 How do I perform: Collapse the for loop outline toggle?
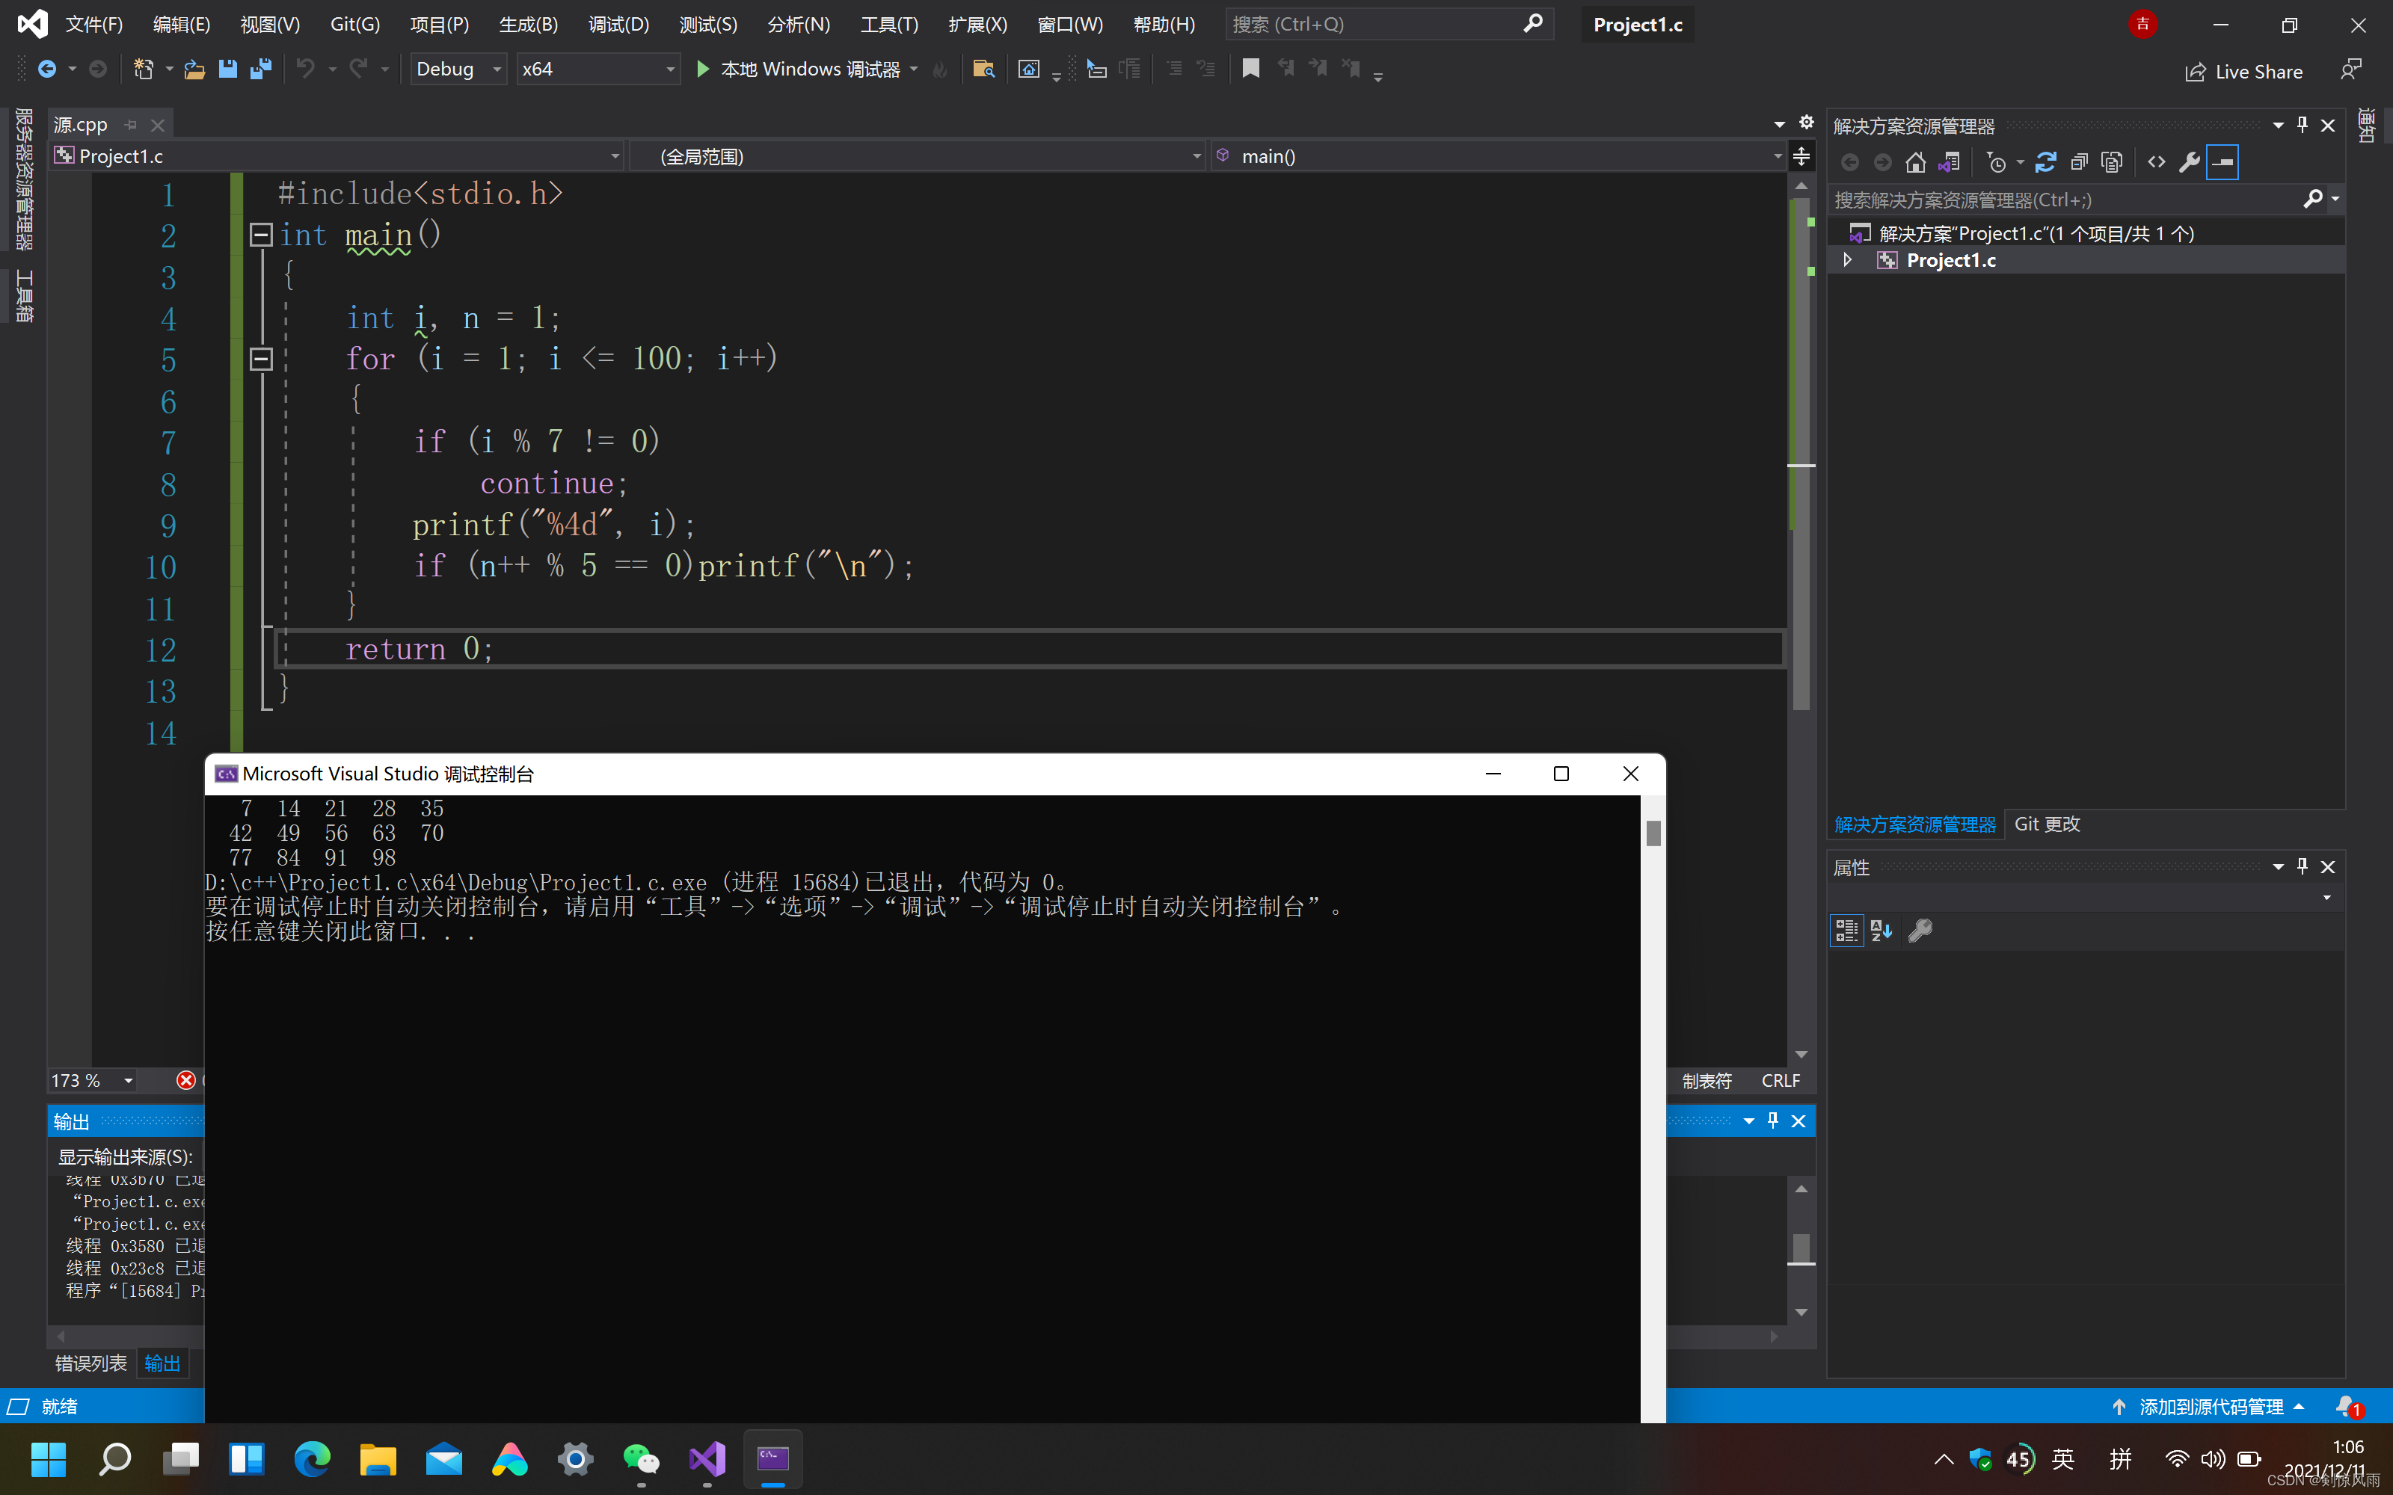261,359
